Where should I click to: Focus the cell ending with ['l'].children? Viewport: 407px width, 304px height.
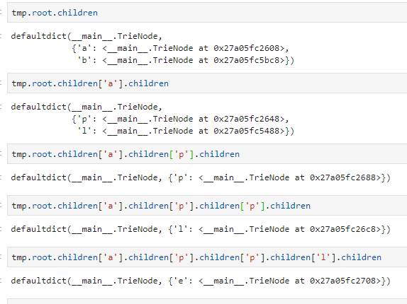coord(207,257)
